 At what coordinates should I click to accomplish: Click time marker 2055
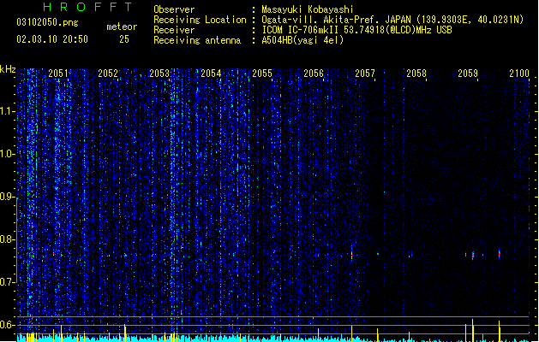[x=262, y=74]
